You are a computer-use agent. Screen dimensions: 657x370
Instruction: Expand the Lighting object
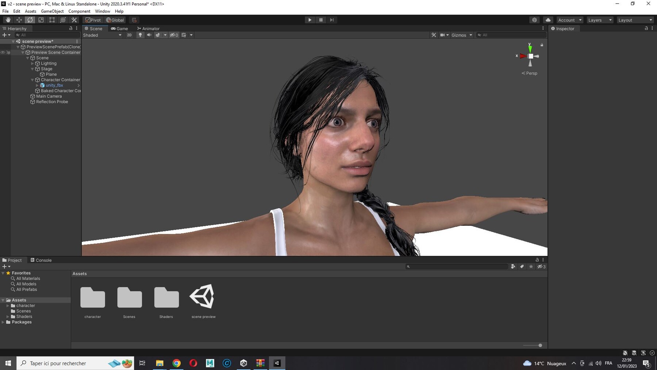pyautogui.click(x=32, y=64)
